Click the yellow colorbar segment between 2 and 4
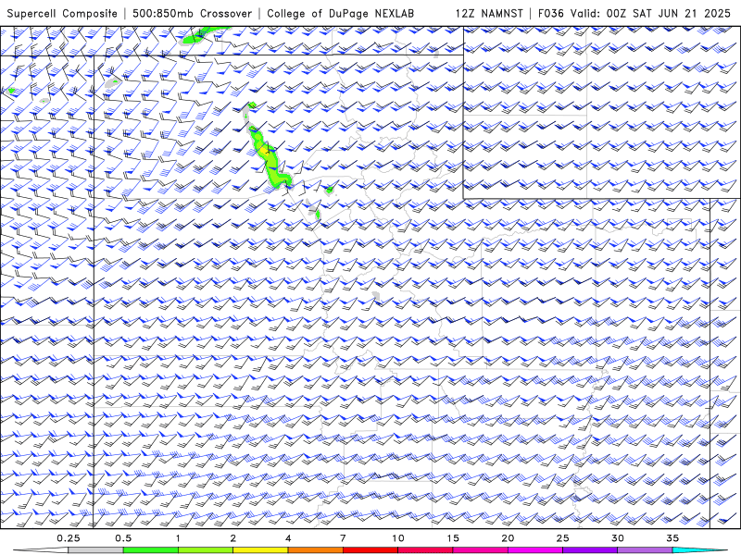The width and height of the screenshot is (741, 555). click(x=260, y=550)
